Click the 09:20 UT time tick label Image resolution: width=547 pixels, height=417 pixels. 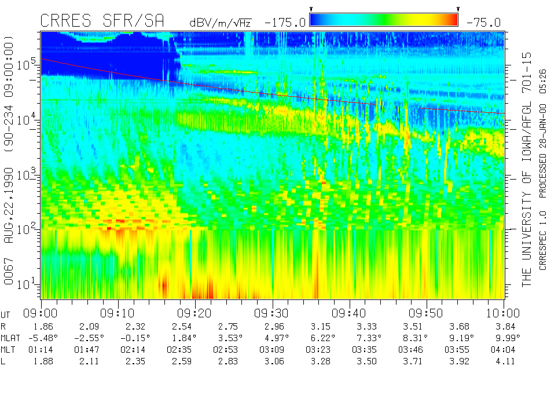[195, 313]
